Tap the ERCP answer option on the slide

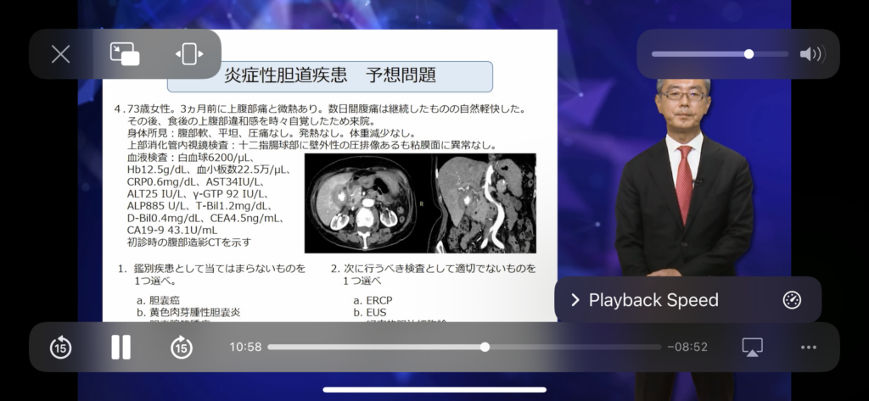pos(373,300)
